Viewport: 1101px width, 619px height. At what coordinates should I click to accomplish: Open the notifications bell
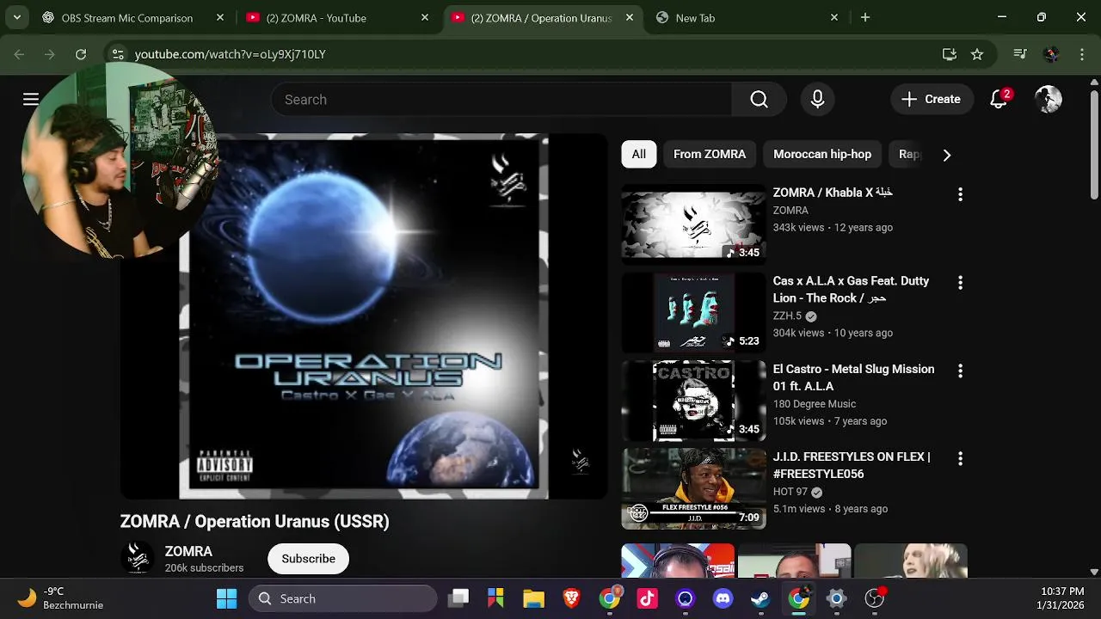[x=999, y=100]
